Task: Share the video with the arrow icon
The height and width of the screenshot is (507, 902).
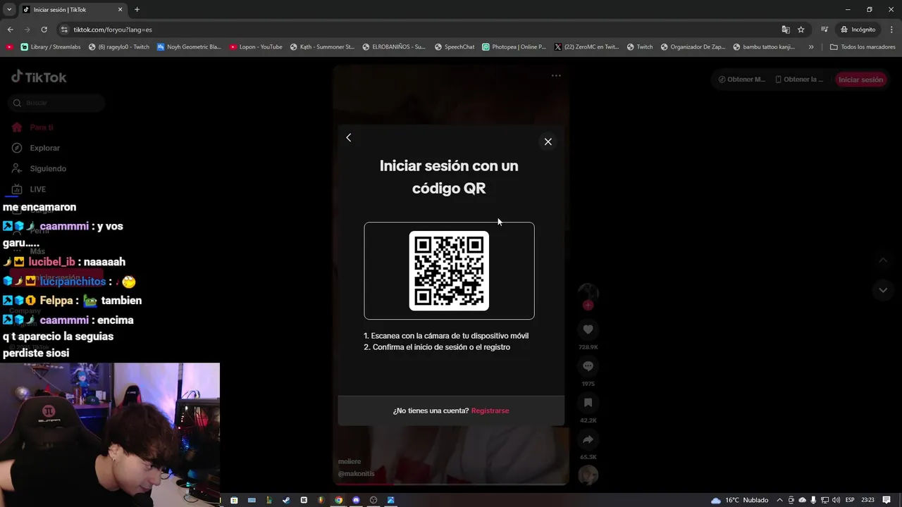Action: (588, 439)
